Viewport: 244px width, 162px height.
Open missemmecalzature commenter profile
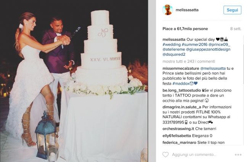pos(181,69)
